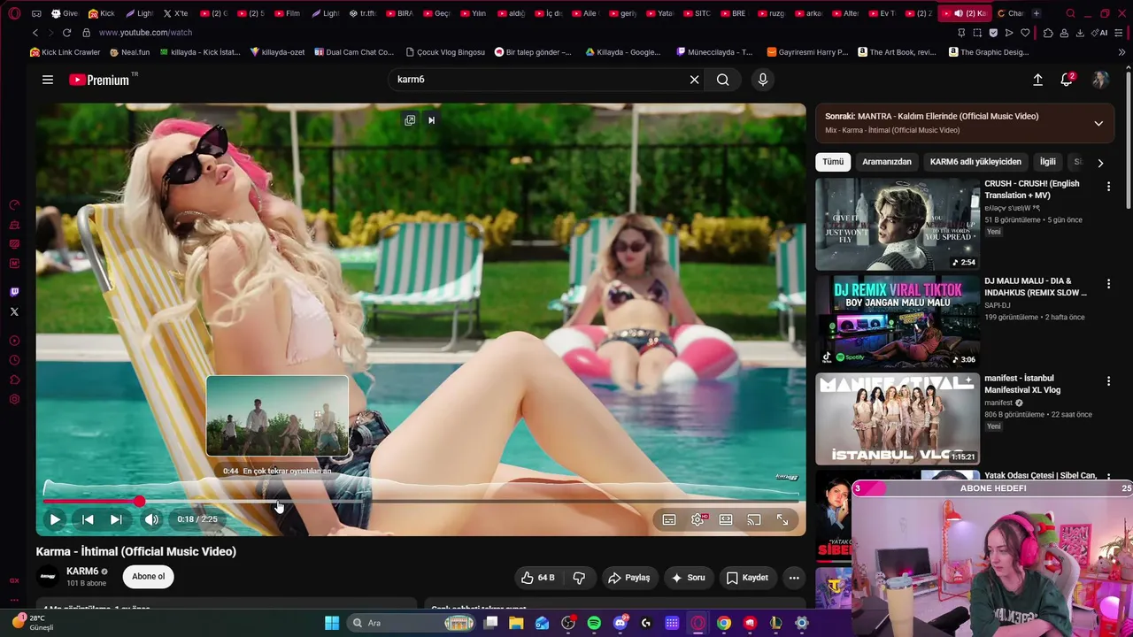Cast video to another device
The height and width of the screenshot is (637, 1133).
(x=754, y=519)
